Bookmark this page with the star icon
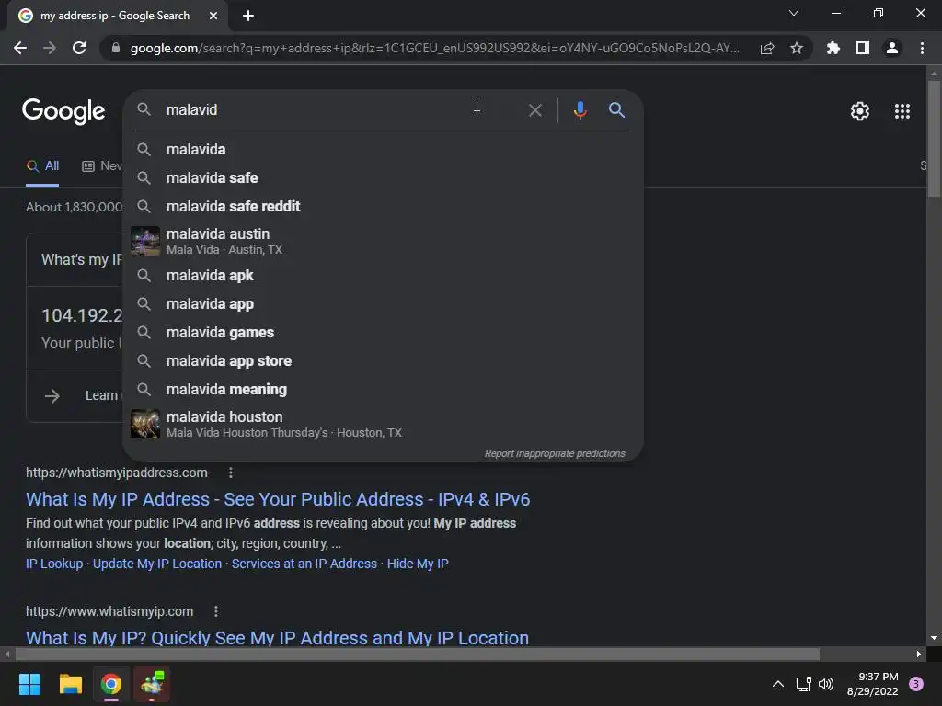The image size is (942, 706). [x=797, y=48]
